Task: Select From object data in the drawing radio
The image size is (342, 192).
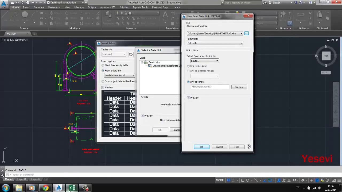Action: click(103, 81)
